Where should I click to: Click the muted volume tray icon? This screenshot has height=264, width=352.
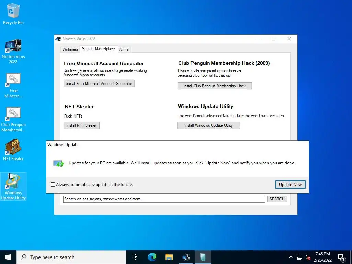tap(307, 257)
